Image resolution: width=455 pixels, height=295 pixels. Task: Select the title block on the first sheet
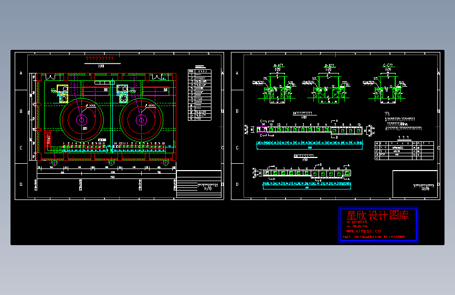[x=199, y=184]
